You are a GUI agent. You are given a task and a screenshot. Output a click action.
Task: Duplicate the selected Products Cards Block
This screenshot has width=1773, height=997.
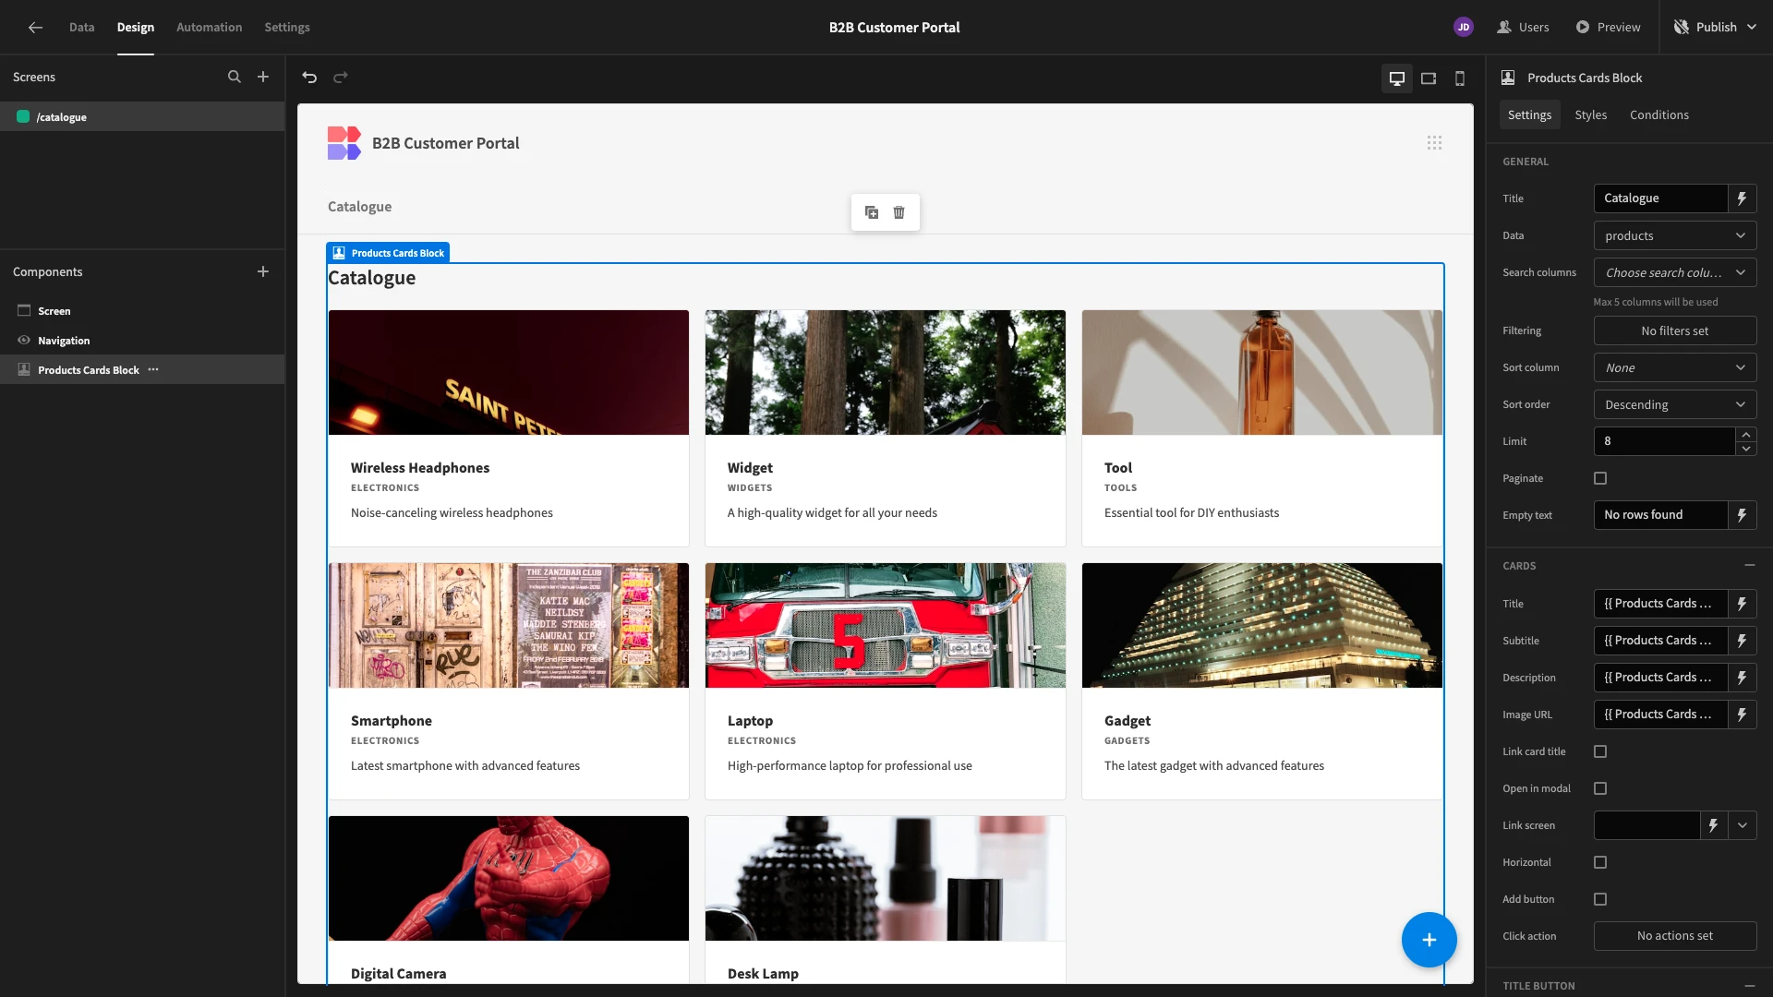pyautogui.click(x=872, y=212)
